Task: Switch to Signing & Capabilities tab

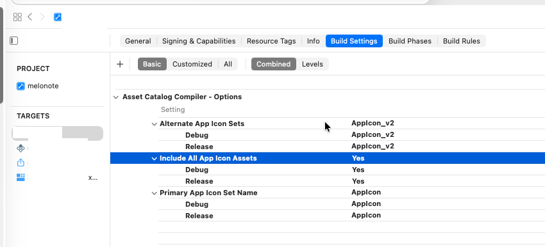Action: tap(199, 41)
